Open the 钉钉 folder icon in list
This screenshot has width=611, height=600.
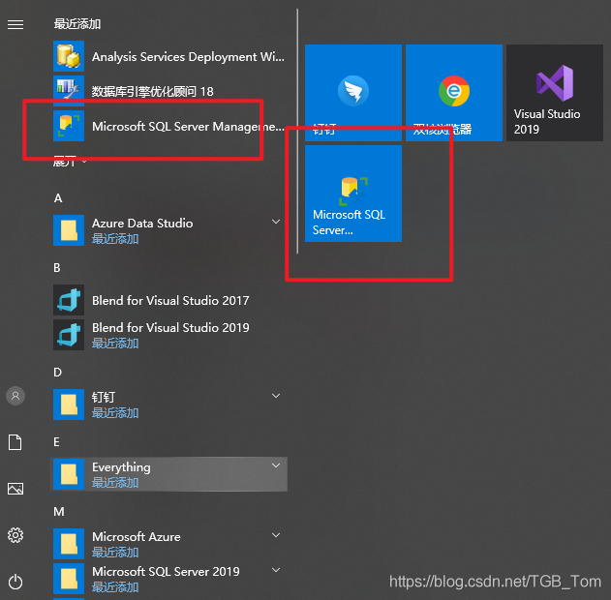[x=69, y=405]
